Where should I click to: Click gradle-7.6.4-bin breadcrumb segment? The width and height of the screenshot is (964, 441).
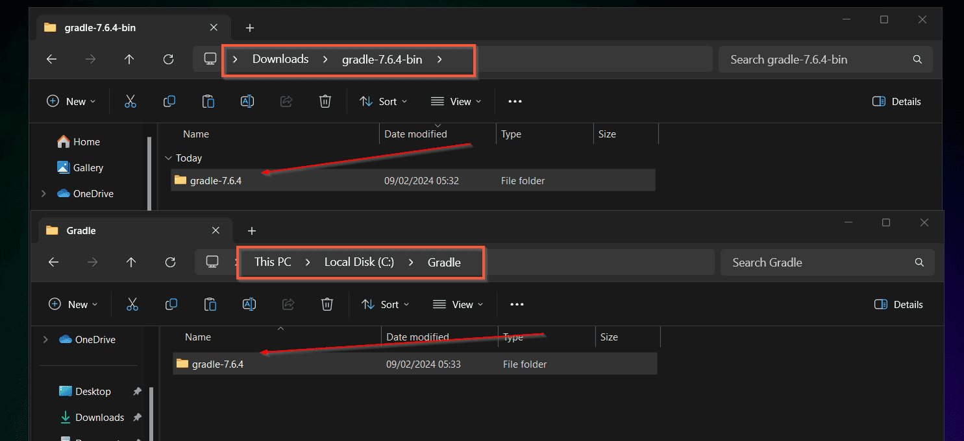(x=382, y=60)
